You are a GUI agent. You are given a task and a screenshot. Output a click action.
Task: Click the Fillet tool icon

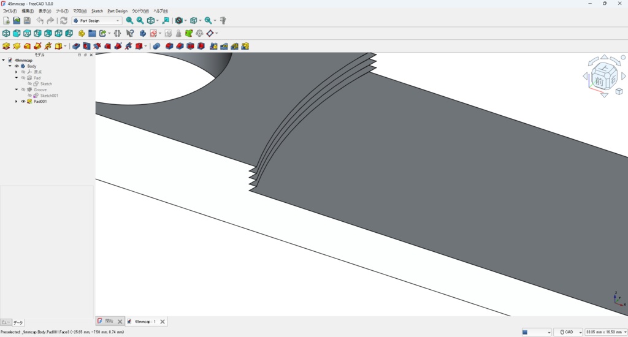[x=169, y=46]
